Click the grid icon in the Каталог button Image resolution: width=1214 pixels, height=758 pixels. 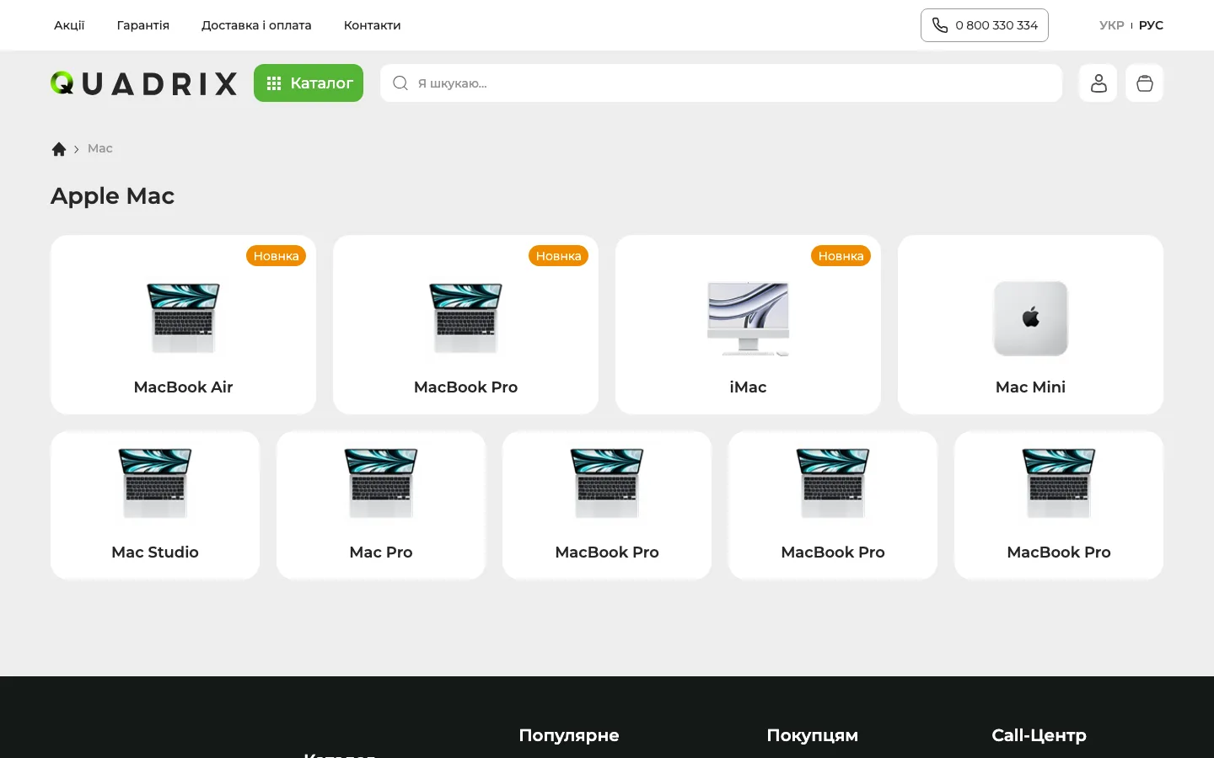[274, 83]
